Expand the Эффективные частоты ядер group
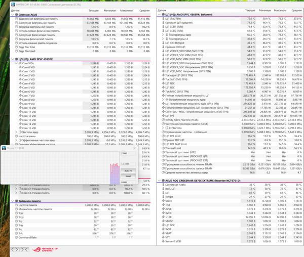 pos(16,140)
